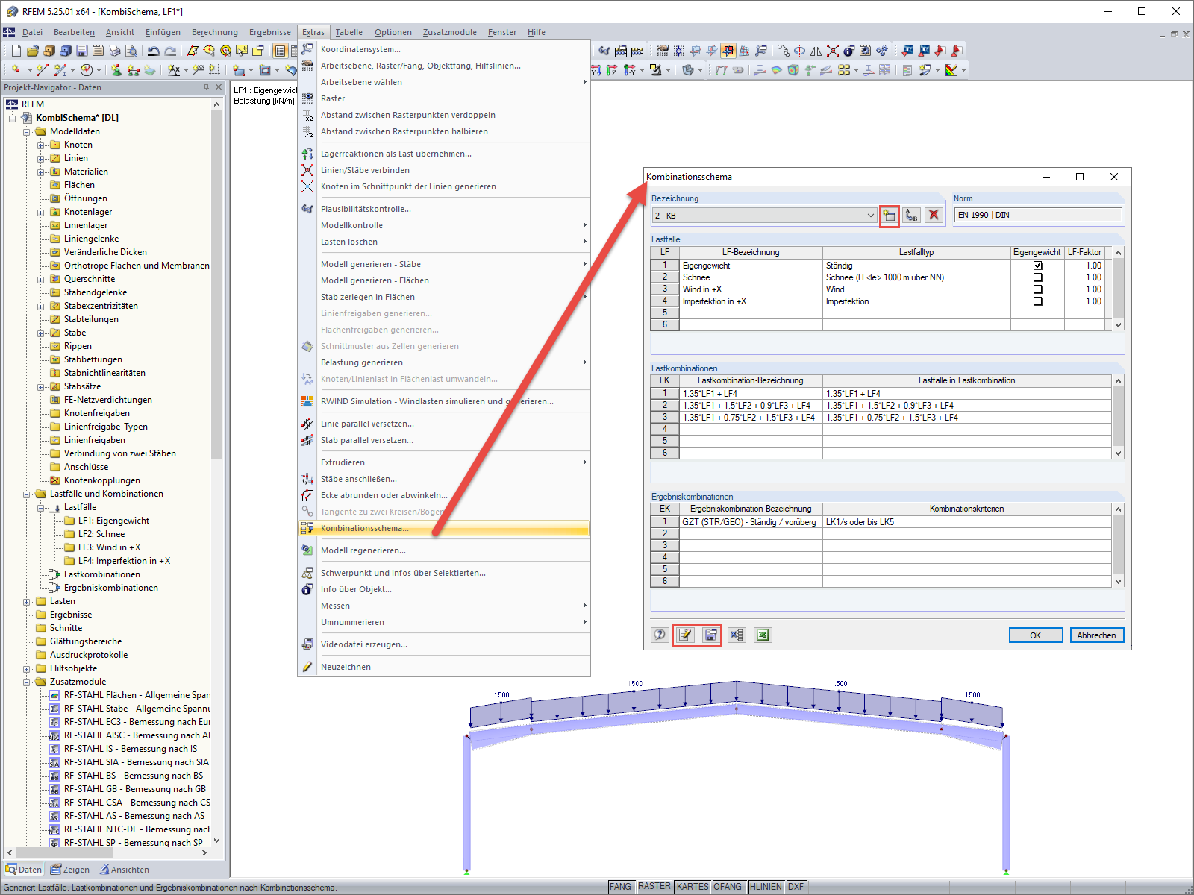Click Modell regenerieren menu item
1194x895 pixels.
pyautogui.click(x=444, y=550)
